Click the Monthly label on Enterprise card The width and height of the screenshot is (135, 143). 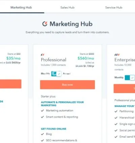[x=119, y=77]
